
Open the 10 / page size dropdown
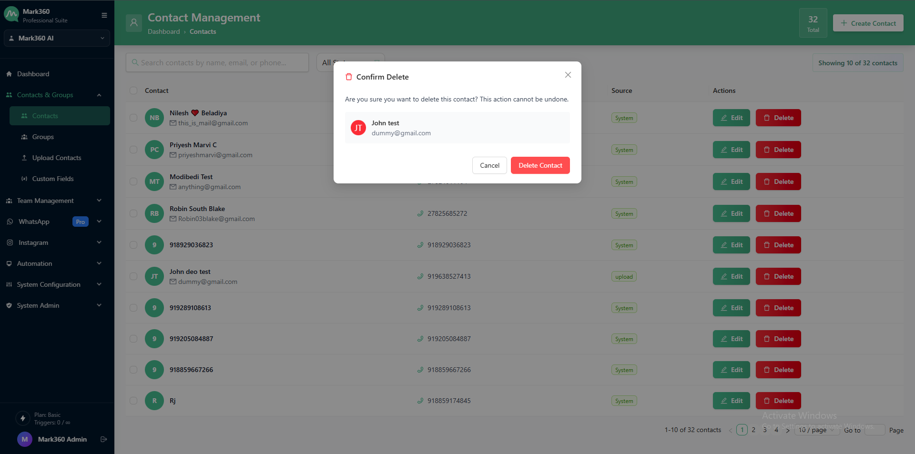[x=816, y=430]
